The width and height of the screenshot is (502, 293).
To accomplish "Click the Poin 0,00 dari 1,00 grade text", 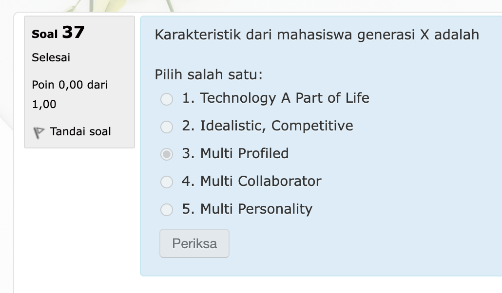I will (70, 94).
